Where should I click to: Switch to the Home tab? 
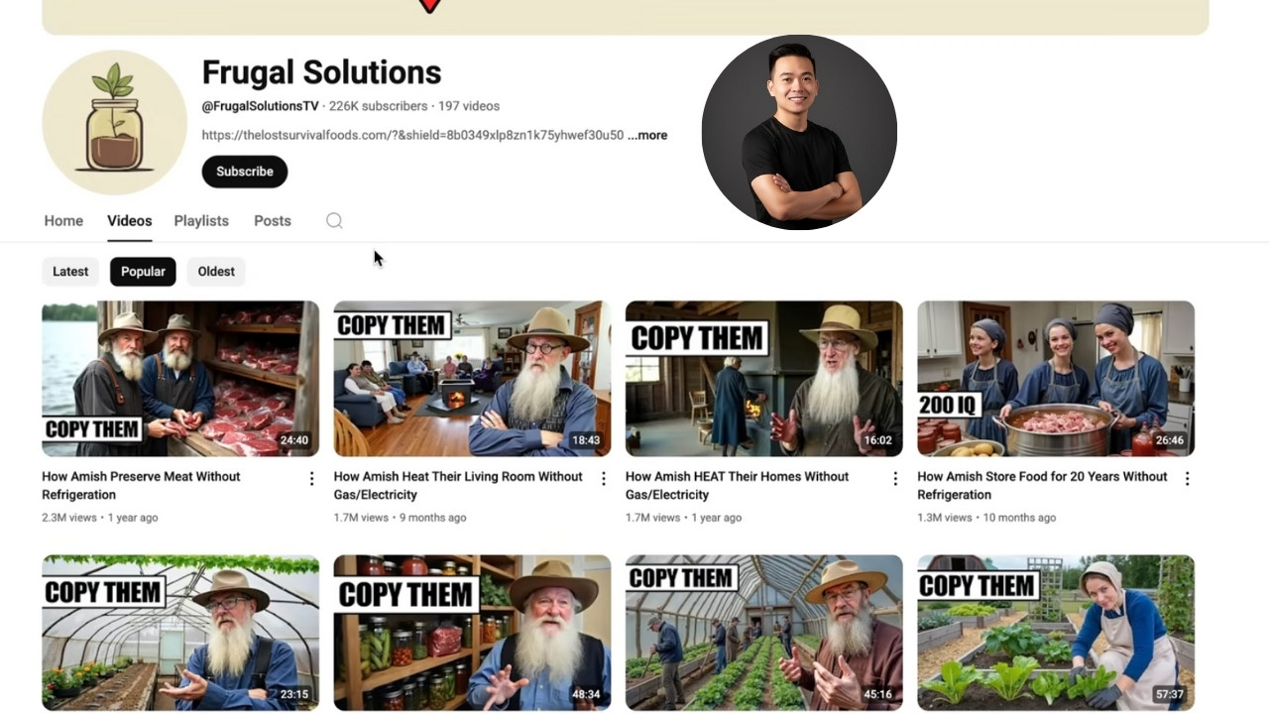click(x=62, y=220)
